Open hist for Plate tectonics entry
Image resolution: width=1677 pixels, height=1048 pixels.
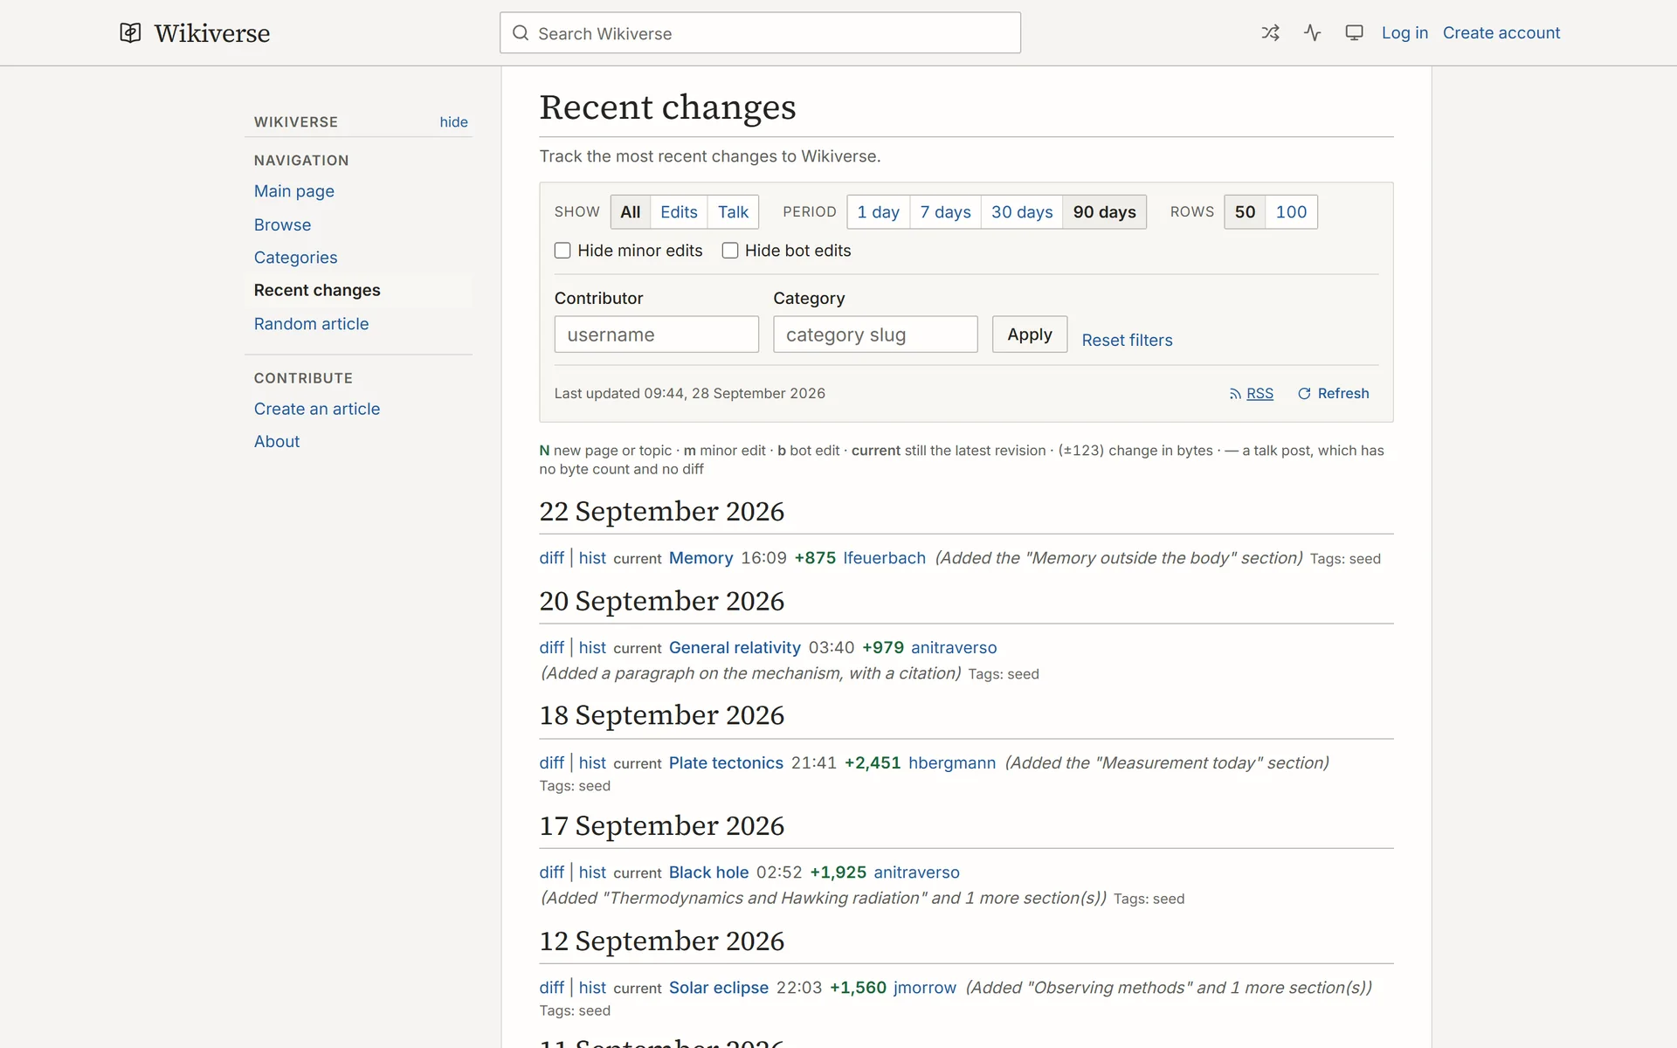(592, 763)
